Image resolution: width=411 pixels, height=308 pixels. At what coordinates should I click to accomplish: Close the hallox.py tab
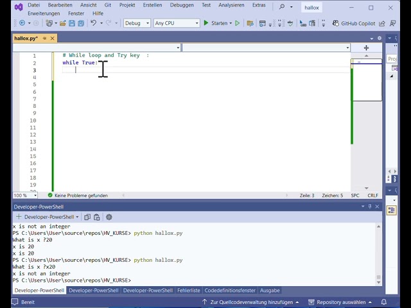pos(53,38)
